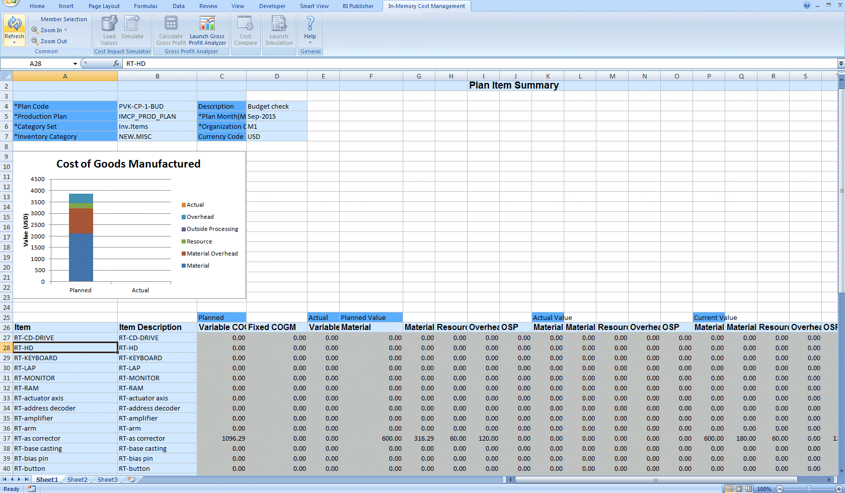The width and height of the screenshot is (845, 493).
Task: Click inside the formula bar showing RT-HD
Action: point(480,63)
